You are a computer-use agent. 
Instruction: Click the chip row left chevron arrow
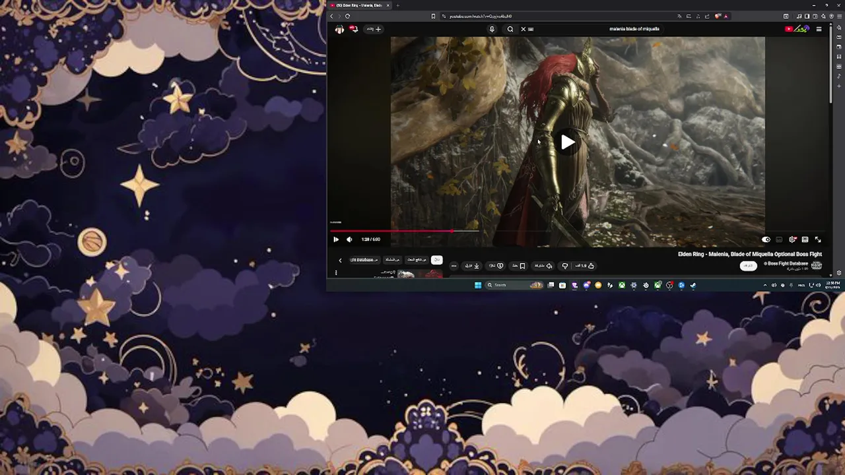[341, 260]
